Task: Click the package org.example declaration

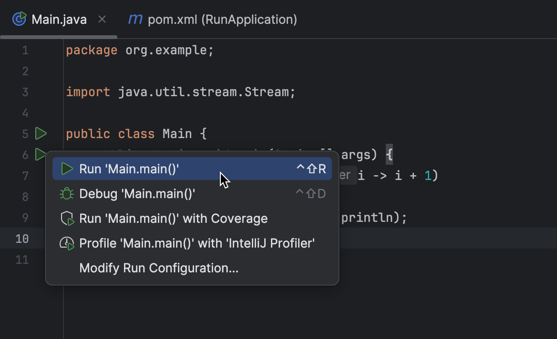Action: coord(139,50)
